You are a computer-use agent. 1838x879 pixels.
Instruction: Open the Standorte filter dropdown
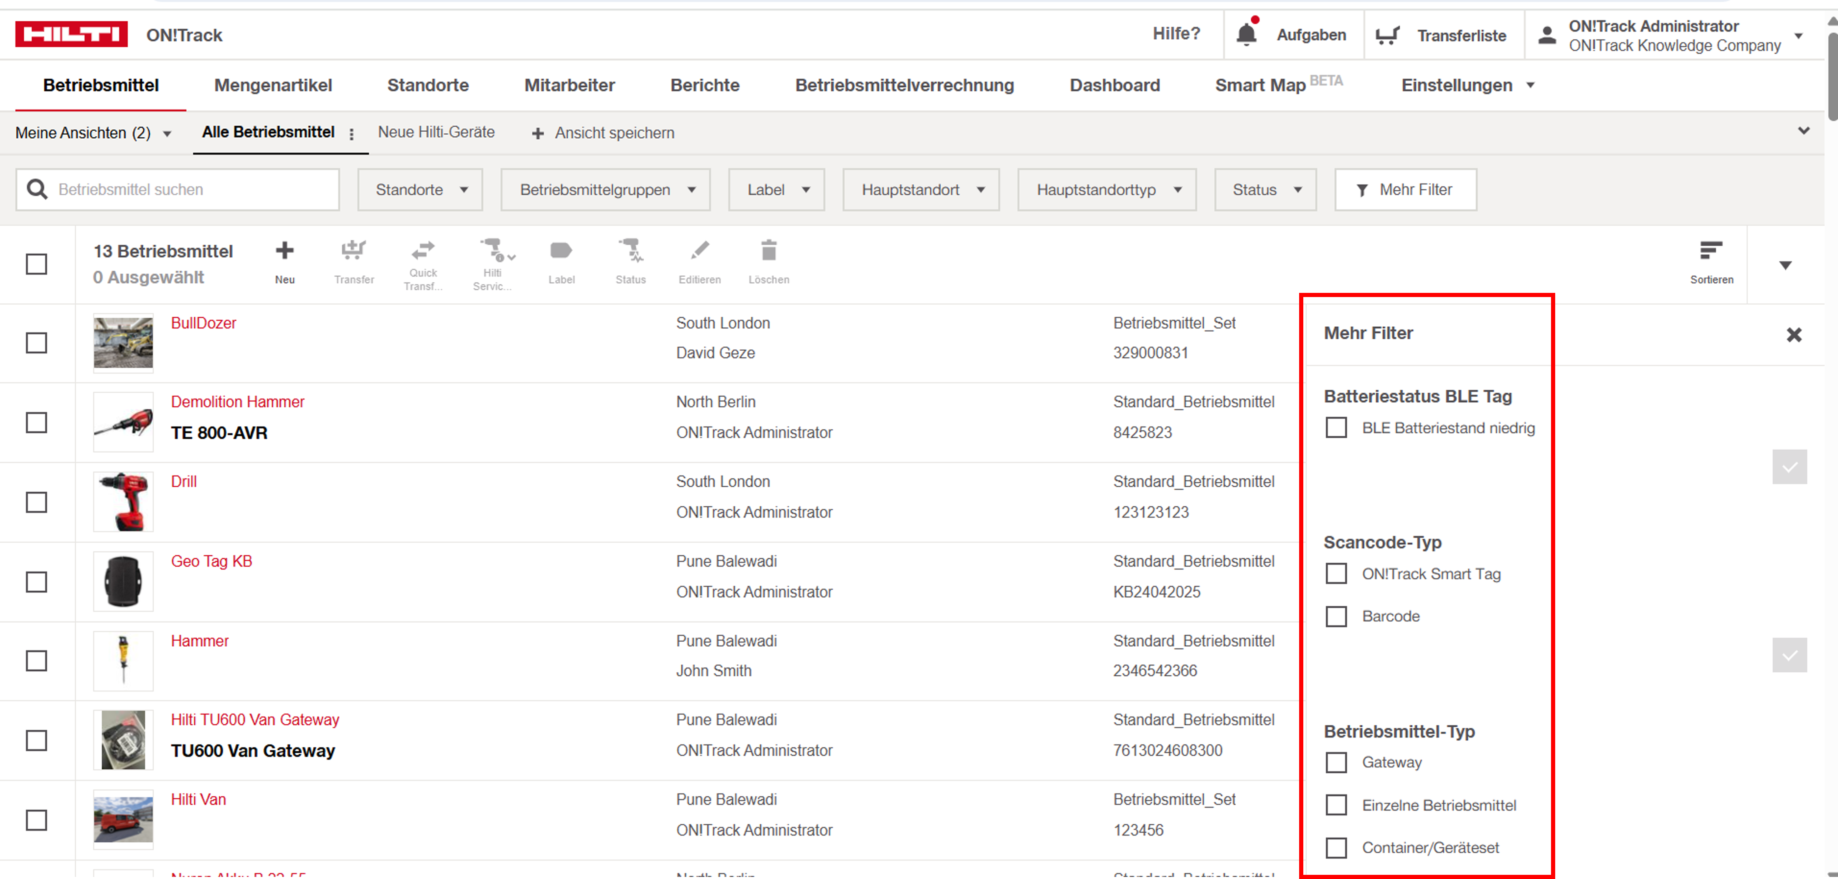point(419,190)
